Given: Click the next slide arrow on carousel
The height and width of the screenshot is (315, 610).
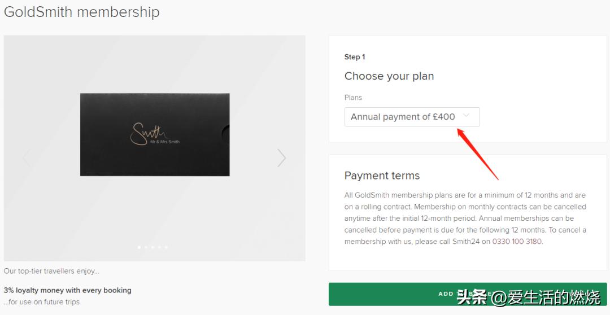Looking at the screenshot, I should pyautogui.click(x=282, y=158).
